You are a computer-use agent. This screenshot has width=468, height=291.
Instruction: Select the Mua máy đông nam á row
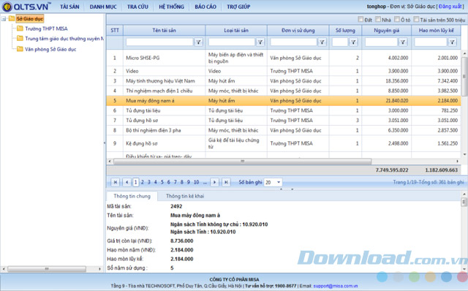pyautogui.click(x=284, y=101)
